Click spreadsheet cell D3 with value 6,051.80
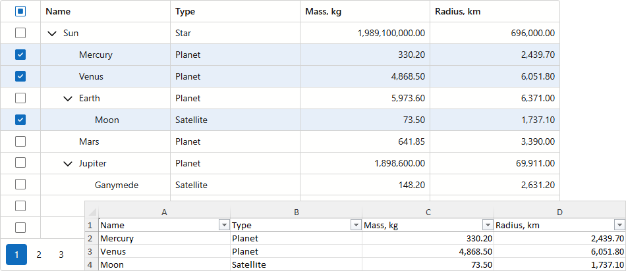 coord(559,251)
